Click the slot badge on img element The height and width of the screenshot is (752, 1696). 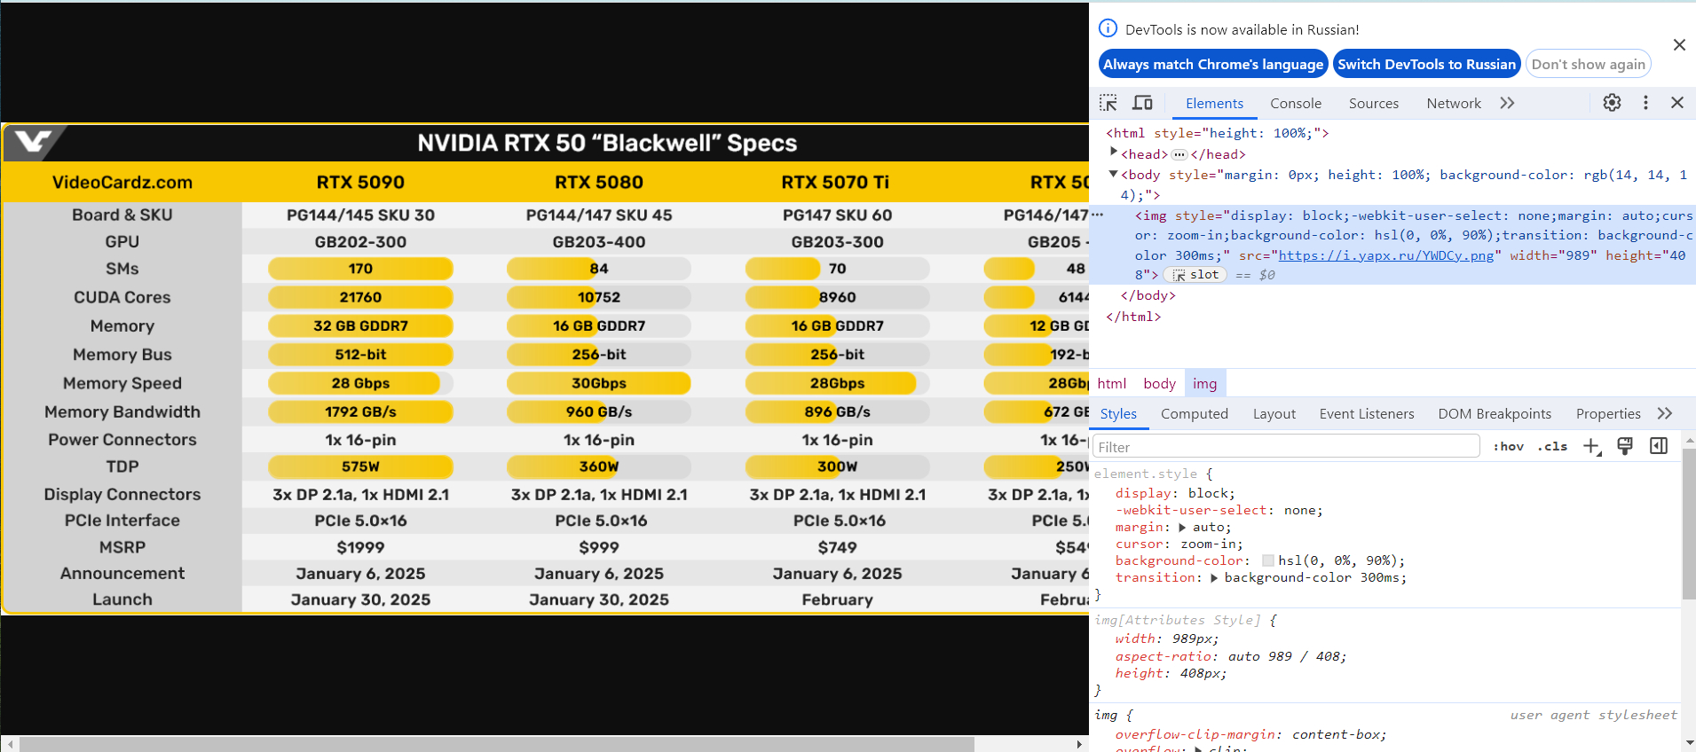pyautogui.click(x=1195, y=275)
